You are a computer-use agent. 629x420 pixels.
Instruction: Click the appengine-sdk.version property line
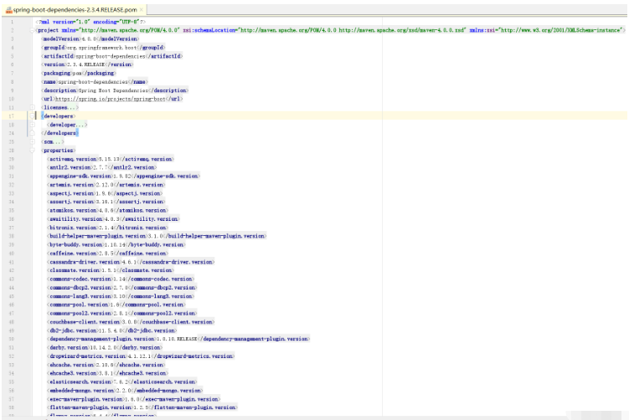[124, 177]
